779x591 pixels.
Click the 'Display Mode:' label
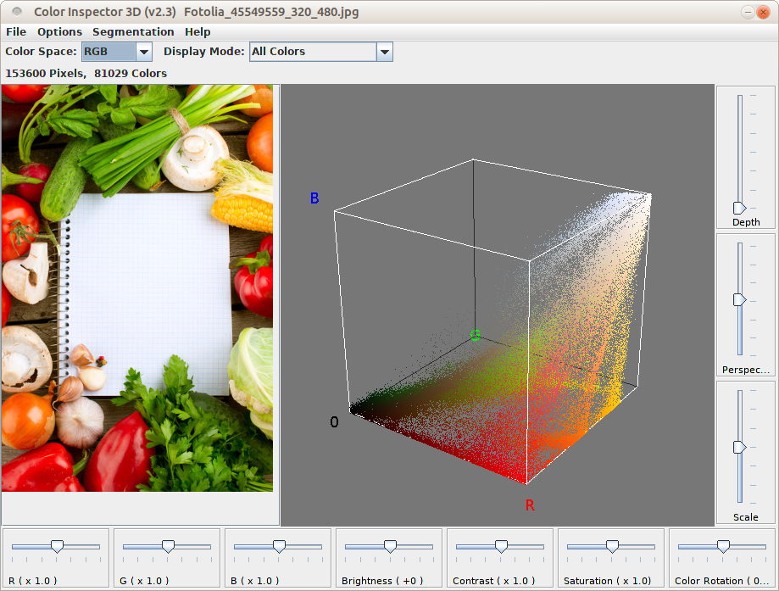pos(203,51)
